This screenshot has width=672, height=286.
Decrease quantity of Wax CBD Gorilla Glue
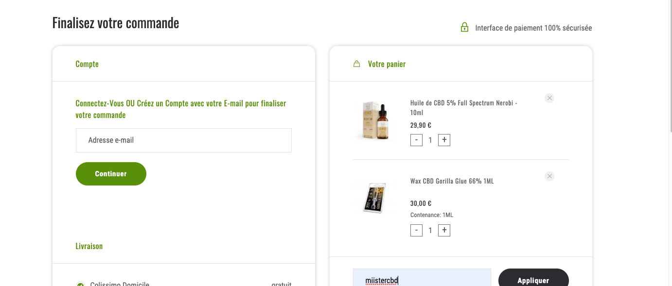pos(416,230)
